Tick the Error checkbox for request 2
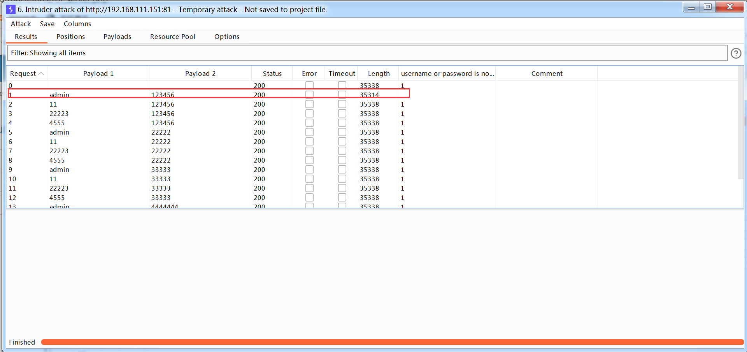This screenshot has width=747, height=352. 309,104
